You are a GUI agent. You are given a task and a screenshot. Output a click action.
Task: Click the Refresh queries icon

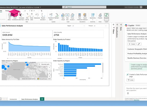[57, 16]
